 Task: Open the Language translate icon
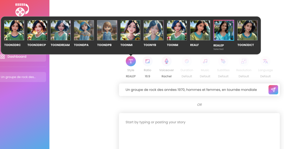click(x=265, y=61)
